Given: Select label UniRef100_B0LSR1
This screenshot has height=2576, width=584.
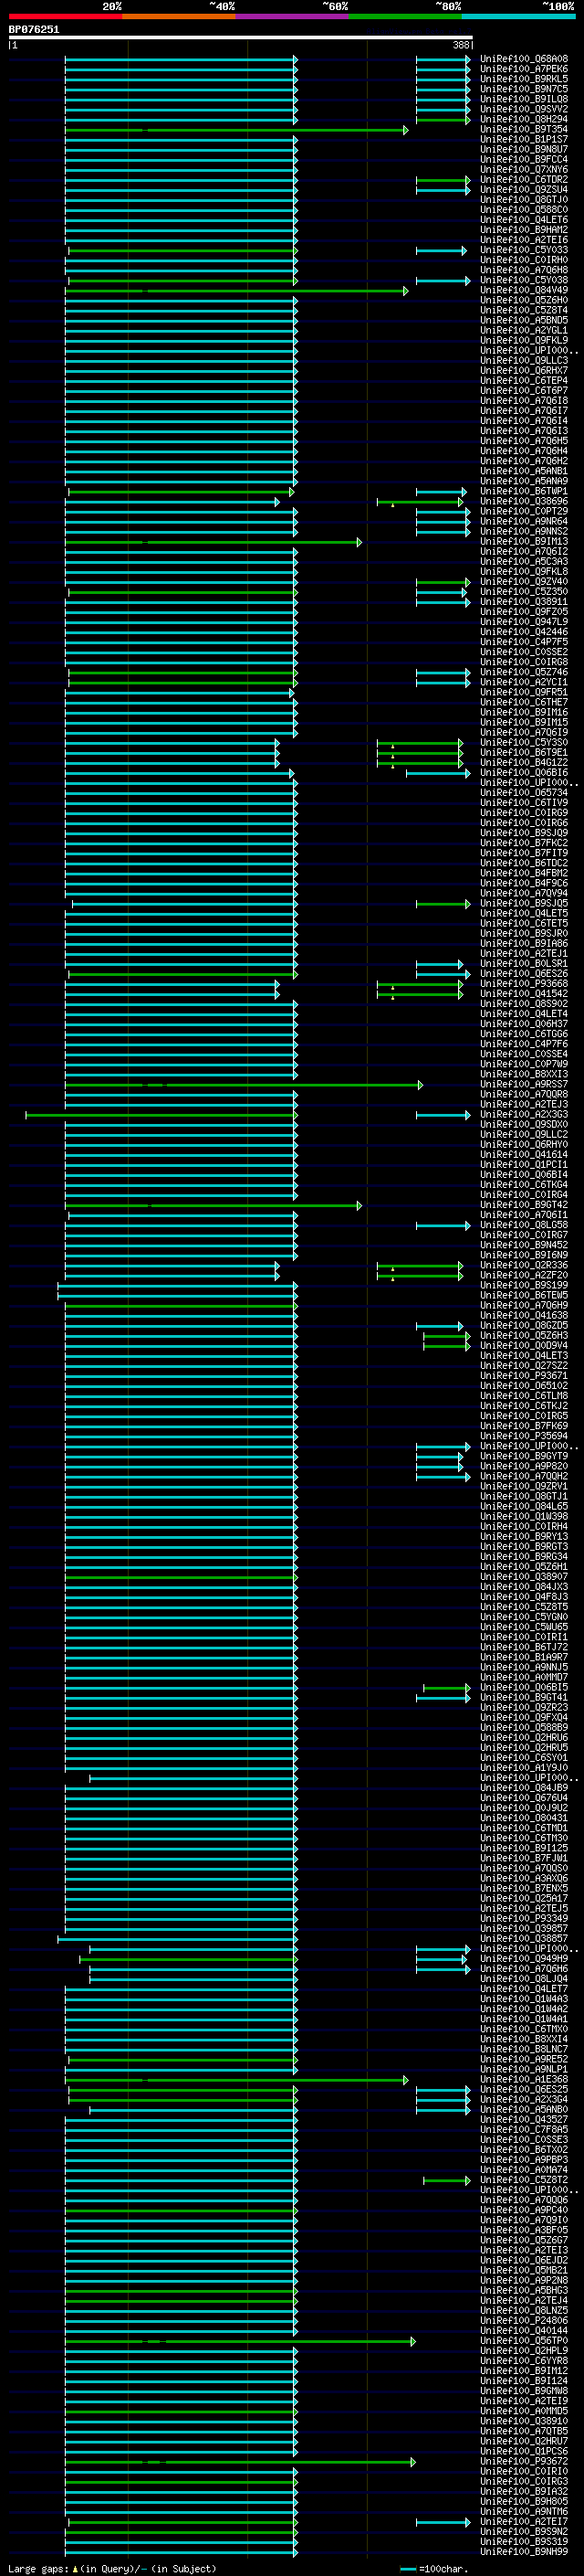Looking at the screenshot, I should point(524,964).
